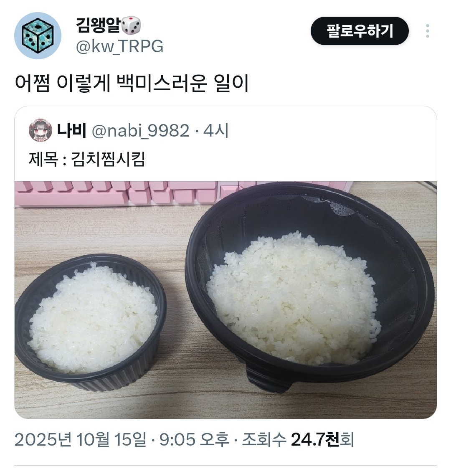
Task: Click the 9:05 오후 time text
Action: click(x=194, y=440)
